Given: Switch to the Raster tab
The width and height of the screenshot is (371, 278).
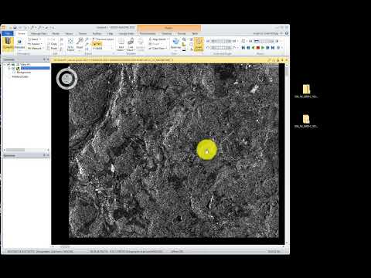Looking at the screenshot, I should 56,33.
